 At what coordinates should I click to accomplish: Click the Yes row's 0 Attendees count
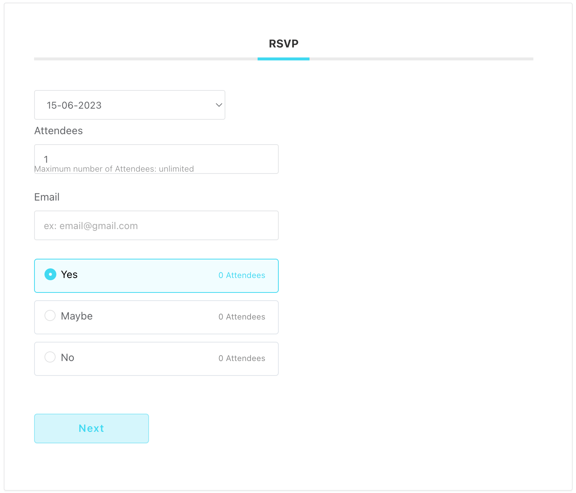[x=242, y=275]
